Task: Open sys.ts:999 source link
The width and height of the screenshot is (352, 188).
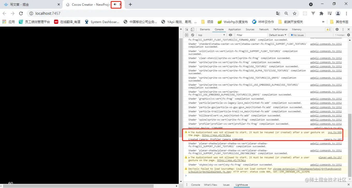Action: pyautogui.click(x=335, y=132)
